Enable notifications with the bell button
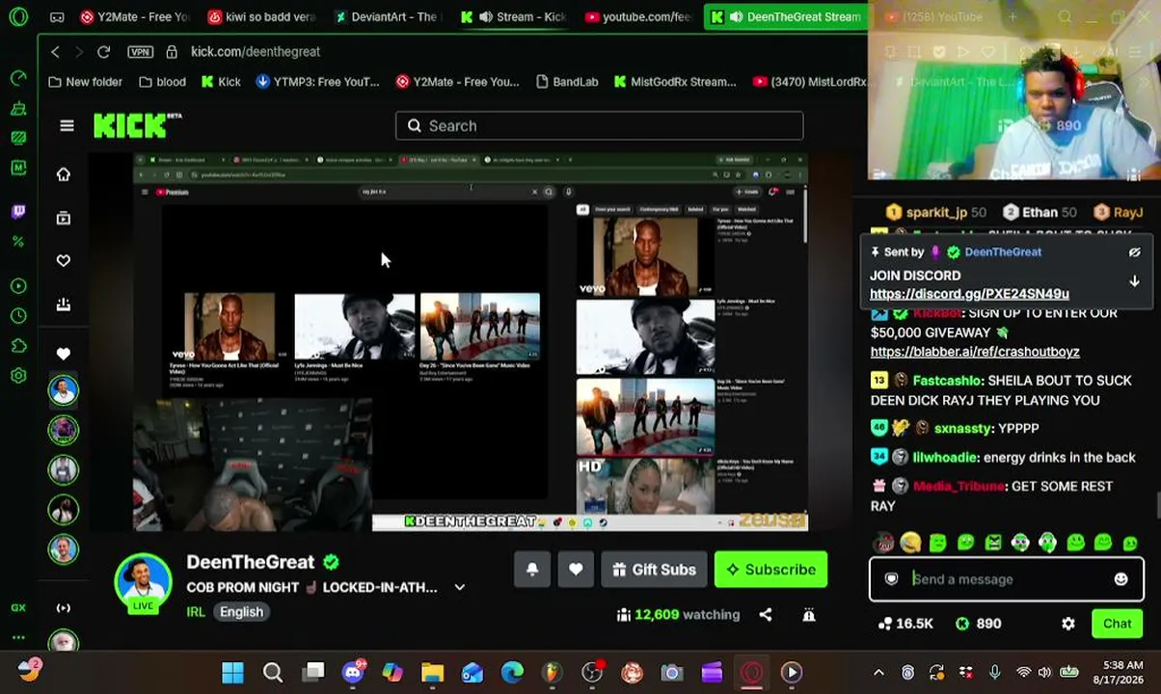The width and height of the screenshot is (1161, 694). tap(532, 570)
